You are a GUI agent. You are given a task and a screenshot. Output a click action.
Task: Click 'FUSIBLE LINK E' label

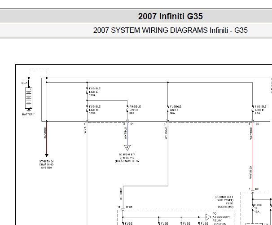(260, 110)
